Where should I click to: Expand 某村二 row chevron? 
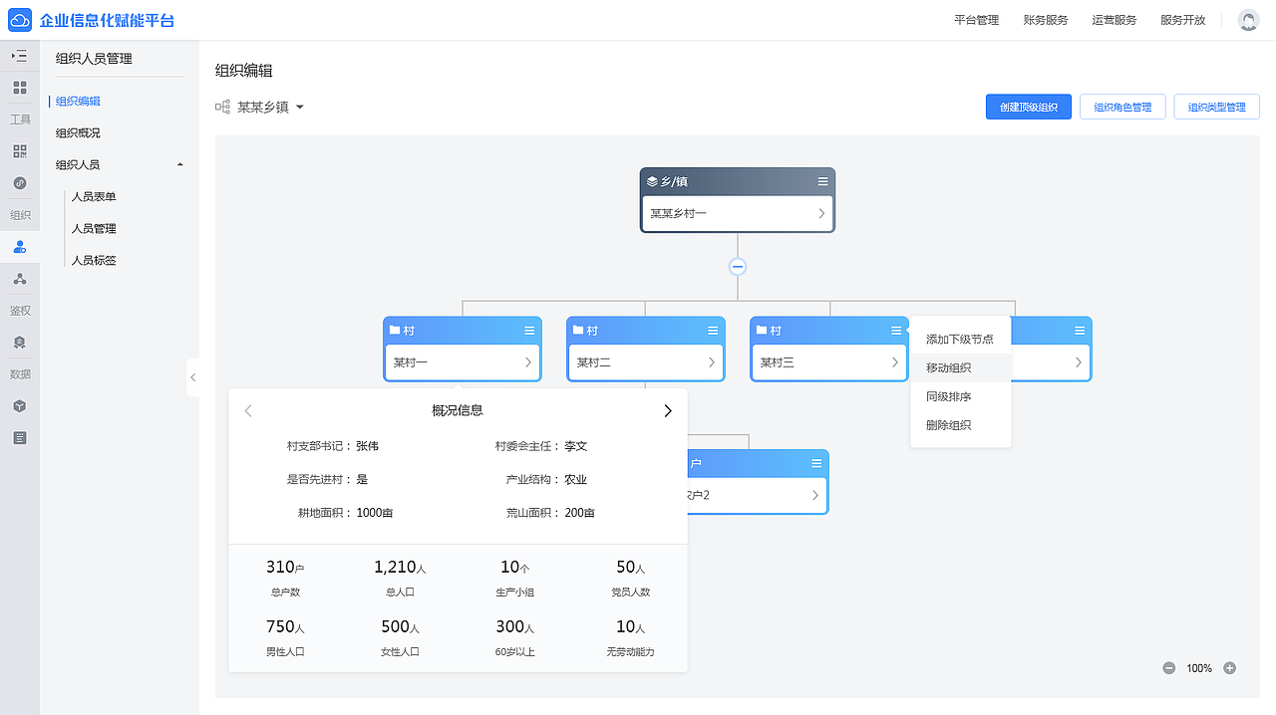click(712, 362)
